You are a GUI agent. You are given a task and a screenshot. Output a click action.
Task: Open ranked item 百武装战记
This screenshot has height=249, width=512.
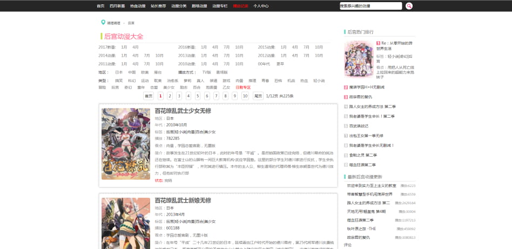[x=359, y=126]
